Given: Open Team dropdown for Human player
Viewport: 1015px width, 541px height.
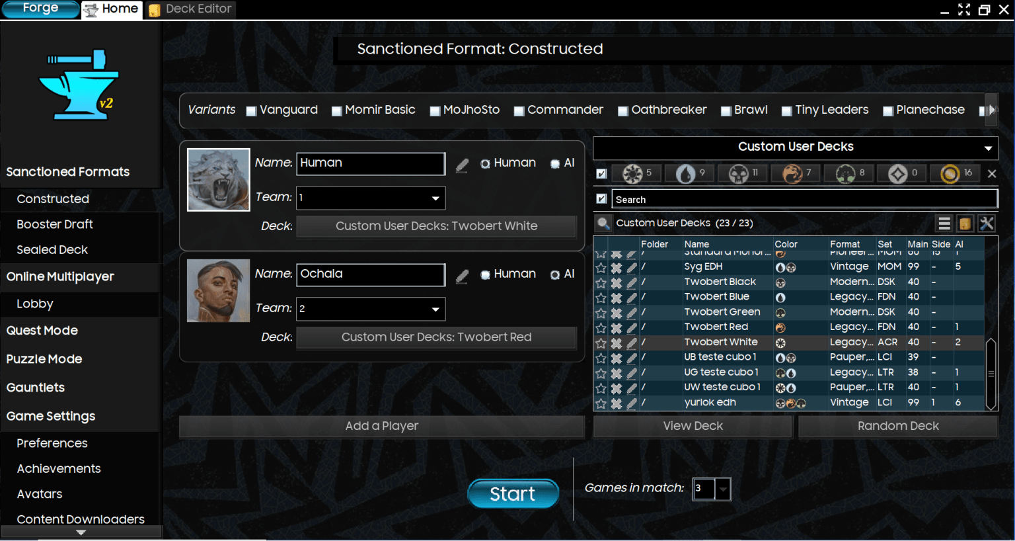Looking at the screenshot, I should (435, 198).
